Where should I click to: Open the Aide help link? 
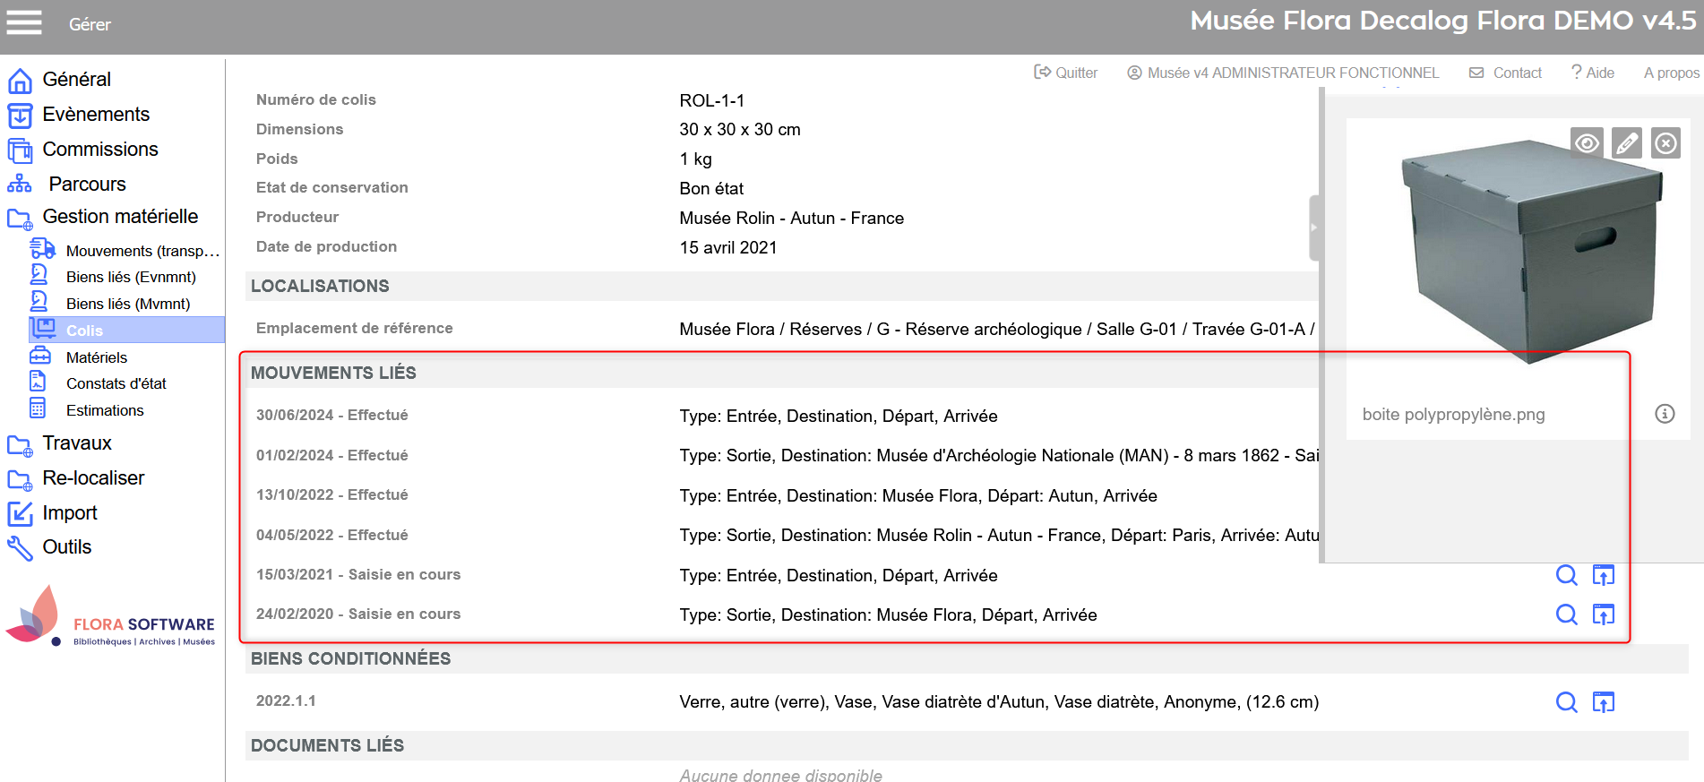point(1592,73)
